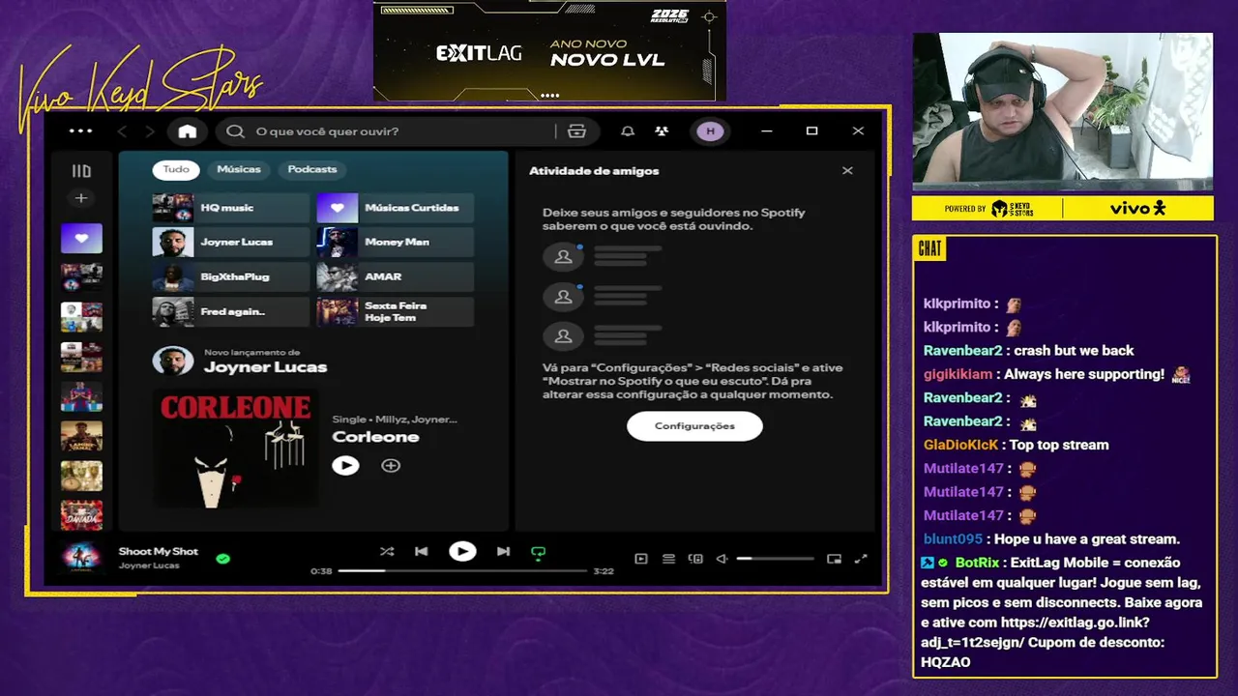
Task: Click Joyner Lucas in now playing bar
Action: coord(149,565)
